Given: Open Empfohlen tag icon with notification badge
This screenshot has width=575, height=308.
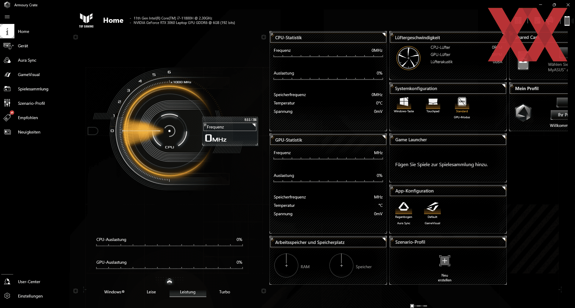Looking at the screenshot, I should (x=7, y=118).
